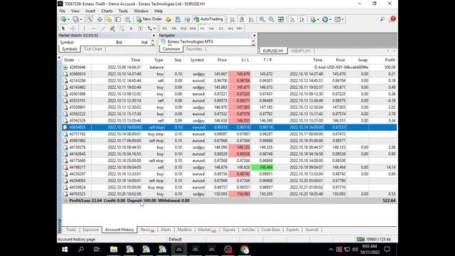455x256 pixels.
Task: Toggle the Terminal panel icon
Action: tap(118, 19)
